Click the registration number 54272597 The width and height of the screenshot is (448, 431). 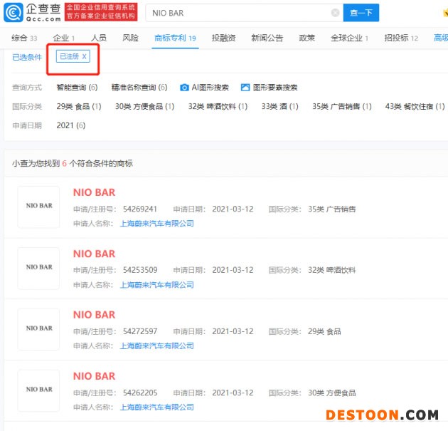pyautogui.click(x=140, y=331)
